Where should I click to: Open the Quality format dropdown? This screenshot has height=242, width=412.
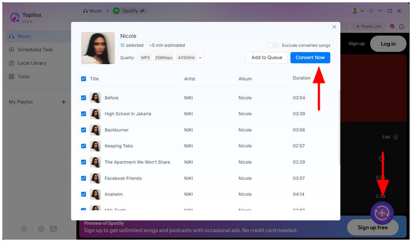[171, 58]
